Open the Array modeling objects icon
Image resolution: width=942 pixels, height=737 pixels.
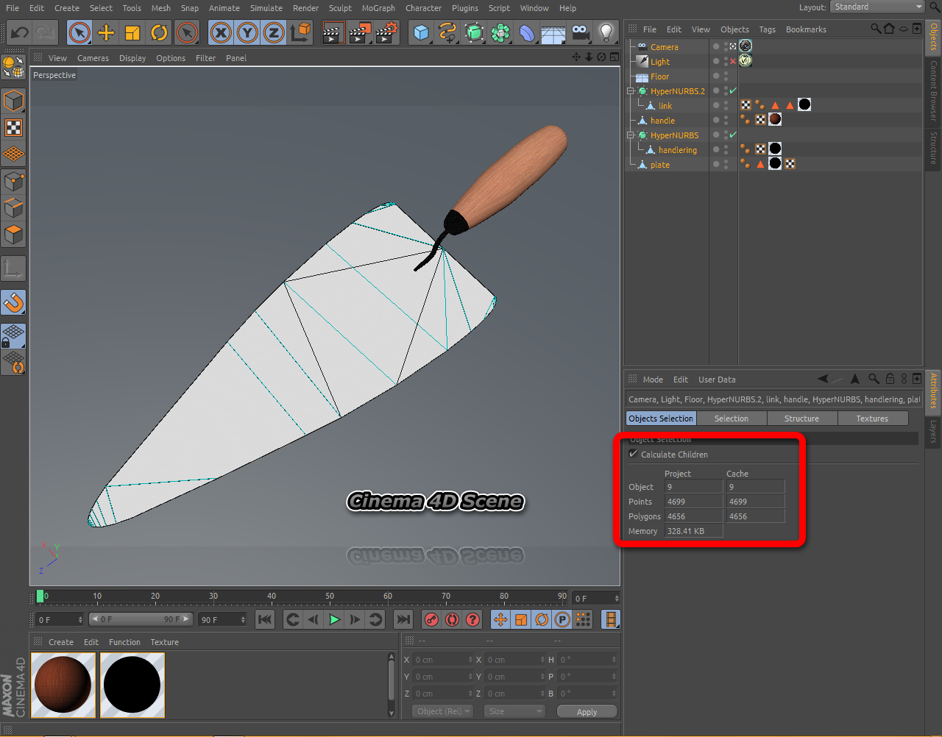[x=500, y=33]
